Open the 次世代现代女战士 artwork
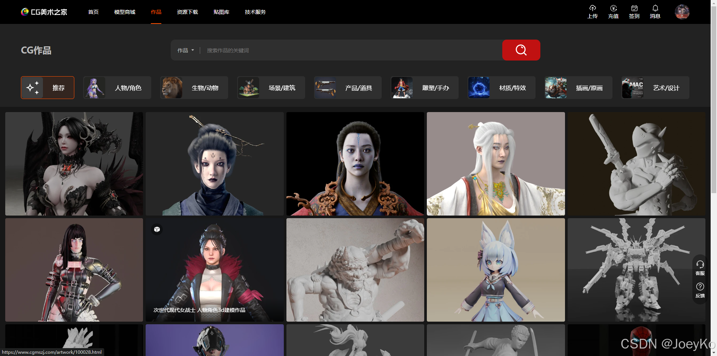 215,270
